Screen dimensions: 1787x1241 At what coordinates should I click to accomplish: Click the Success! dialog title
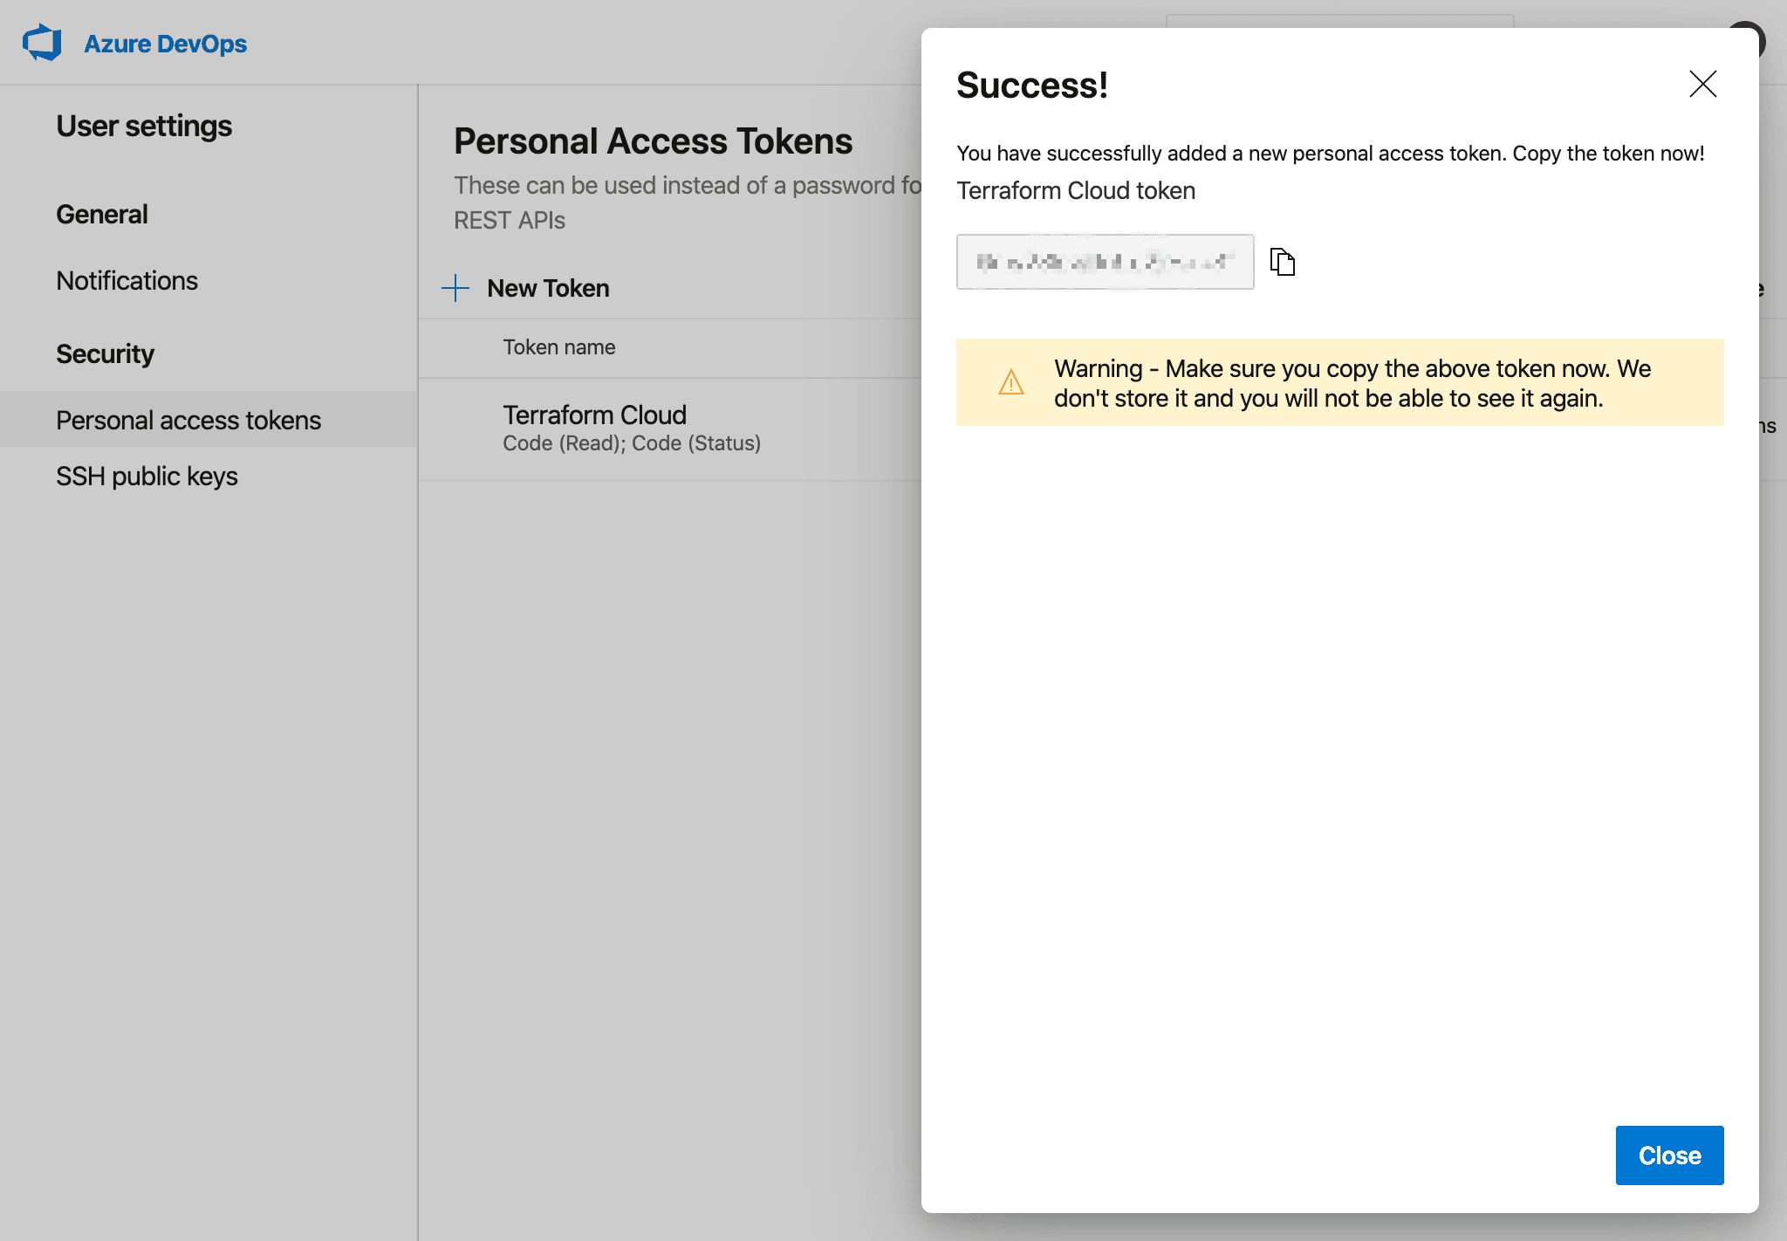[1032, 86]
